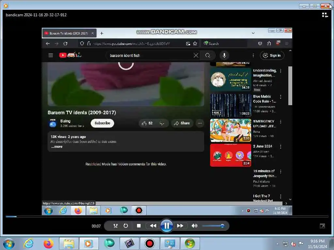Click the dislike thumbs-down icon
This screenshot has width=334, height=250.
pyautogui.click(x=162, y=123)
